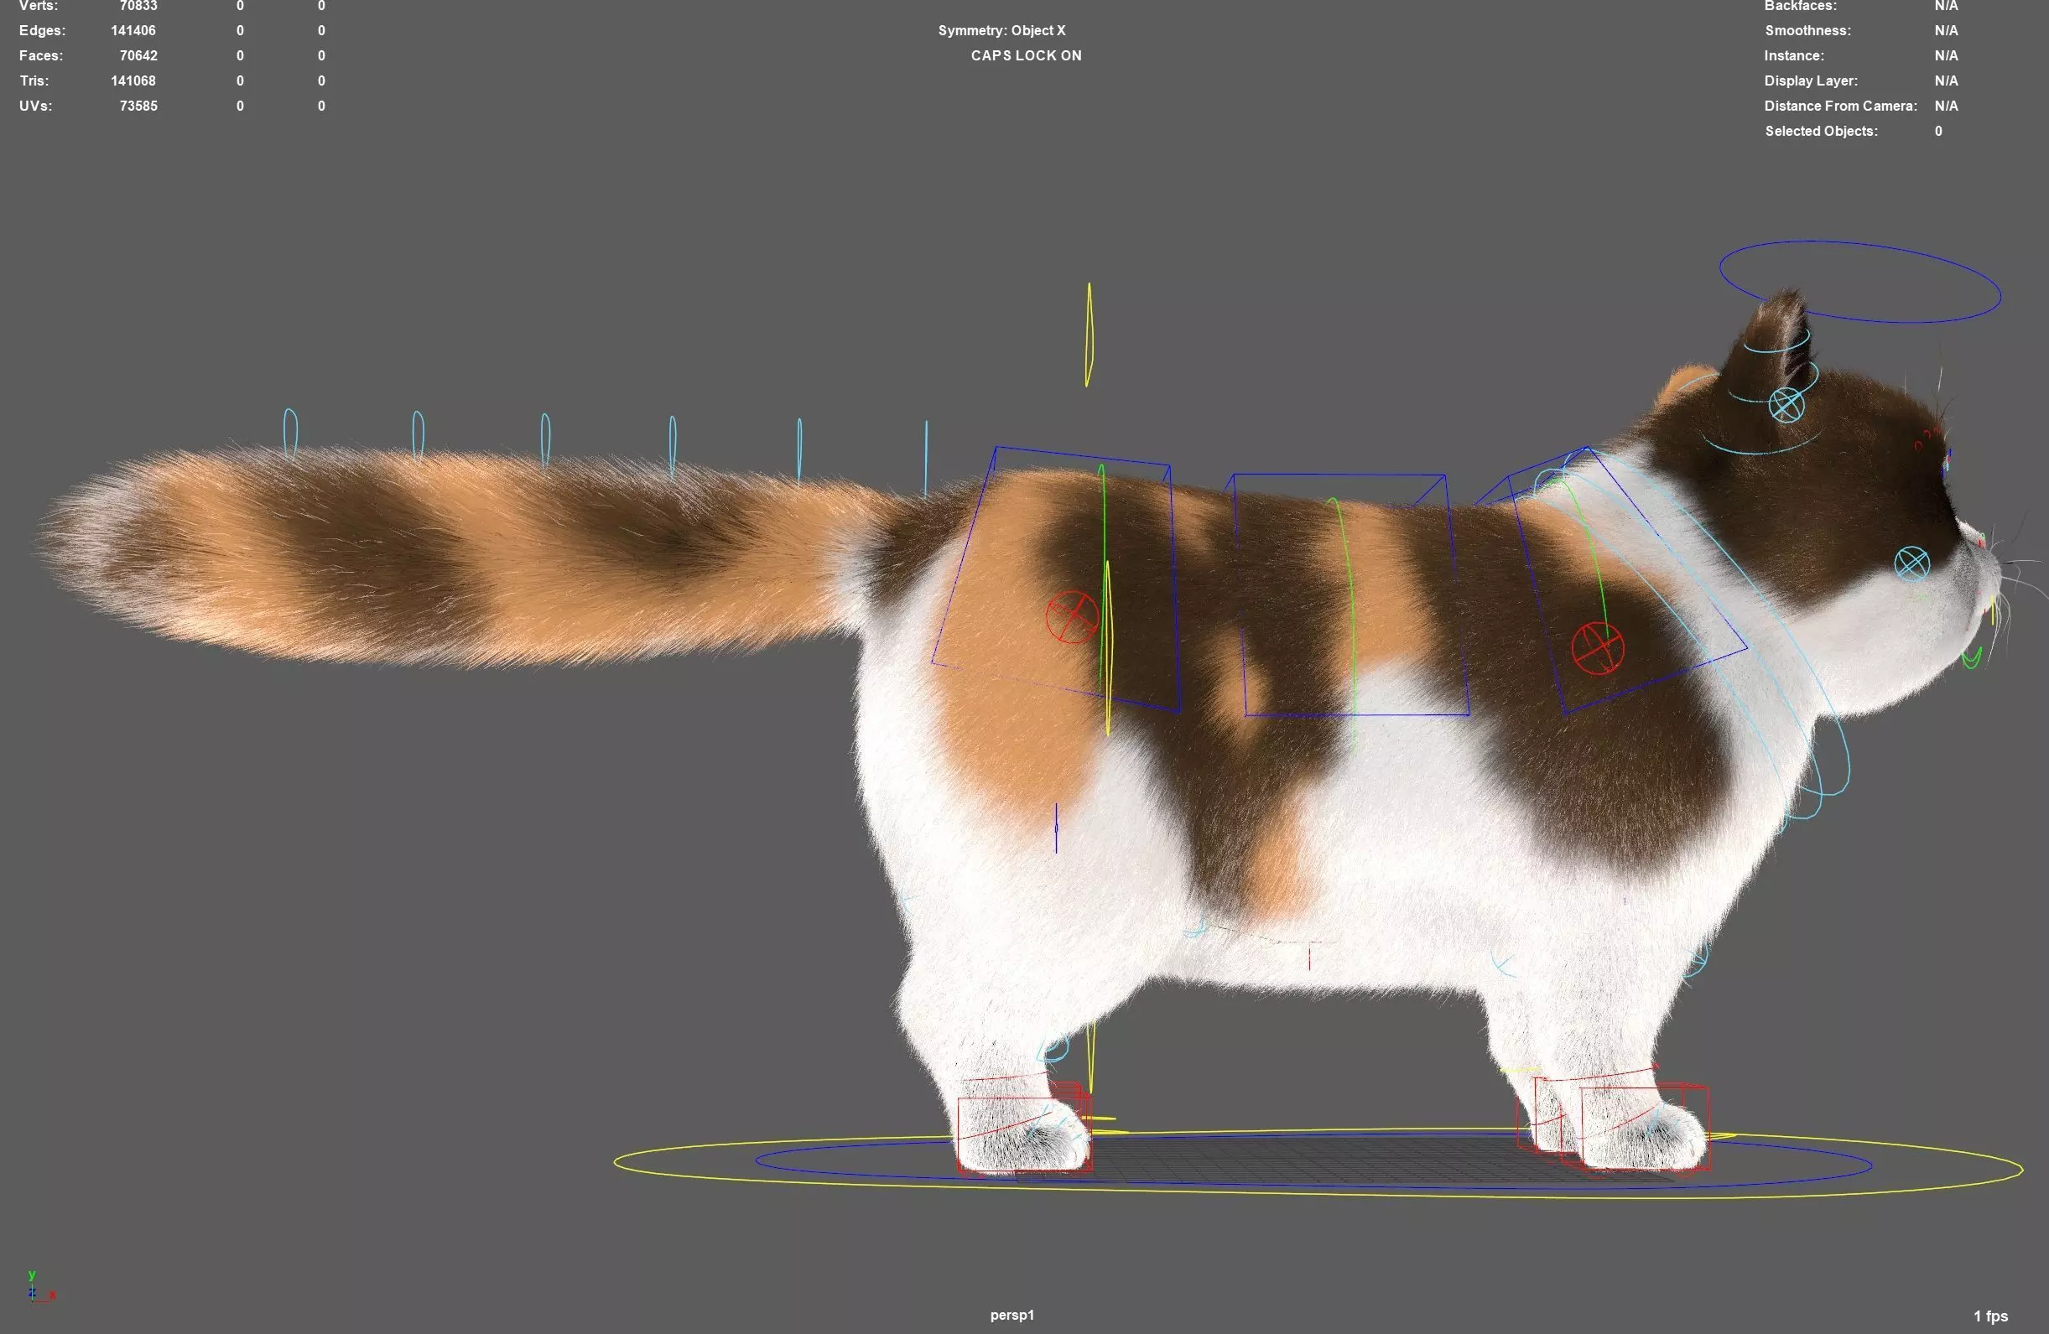Click the CAPS LOCK ON indicator text
The height and width of the screenshot is (1334, 2049).
pos(1027,55)
